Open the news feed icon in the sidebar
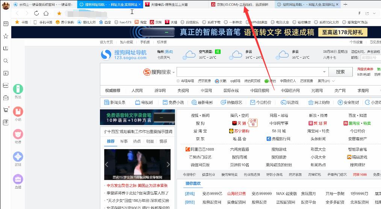This screenshot has width=381, height=209. (6, 24)
